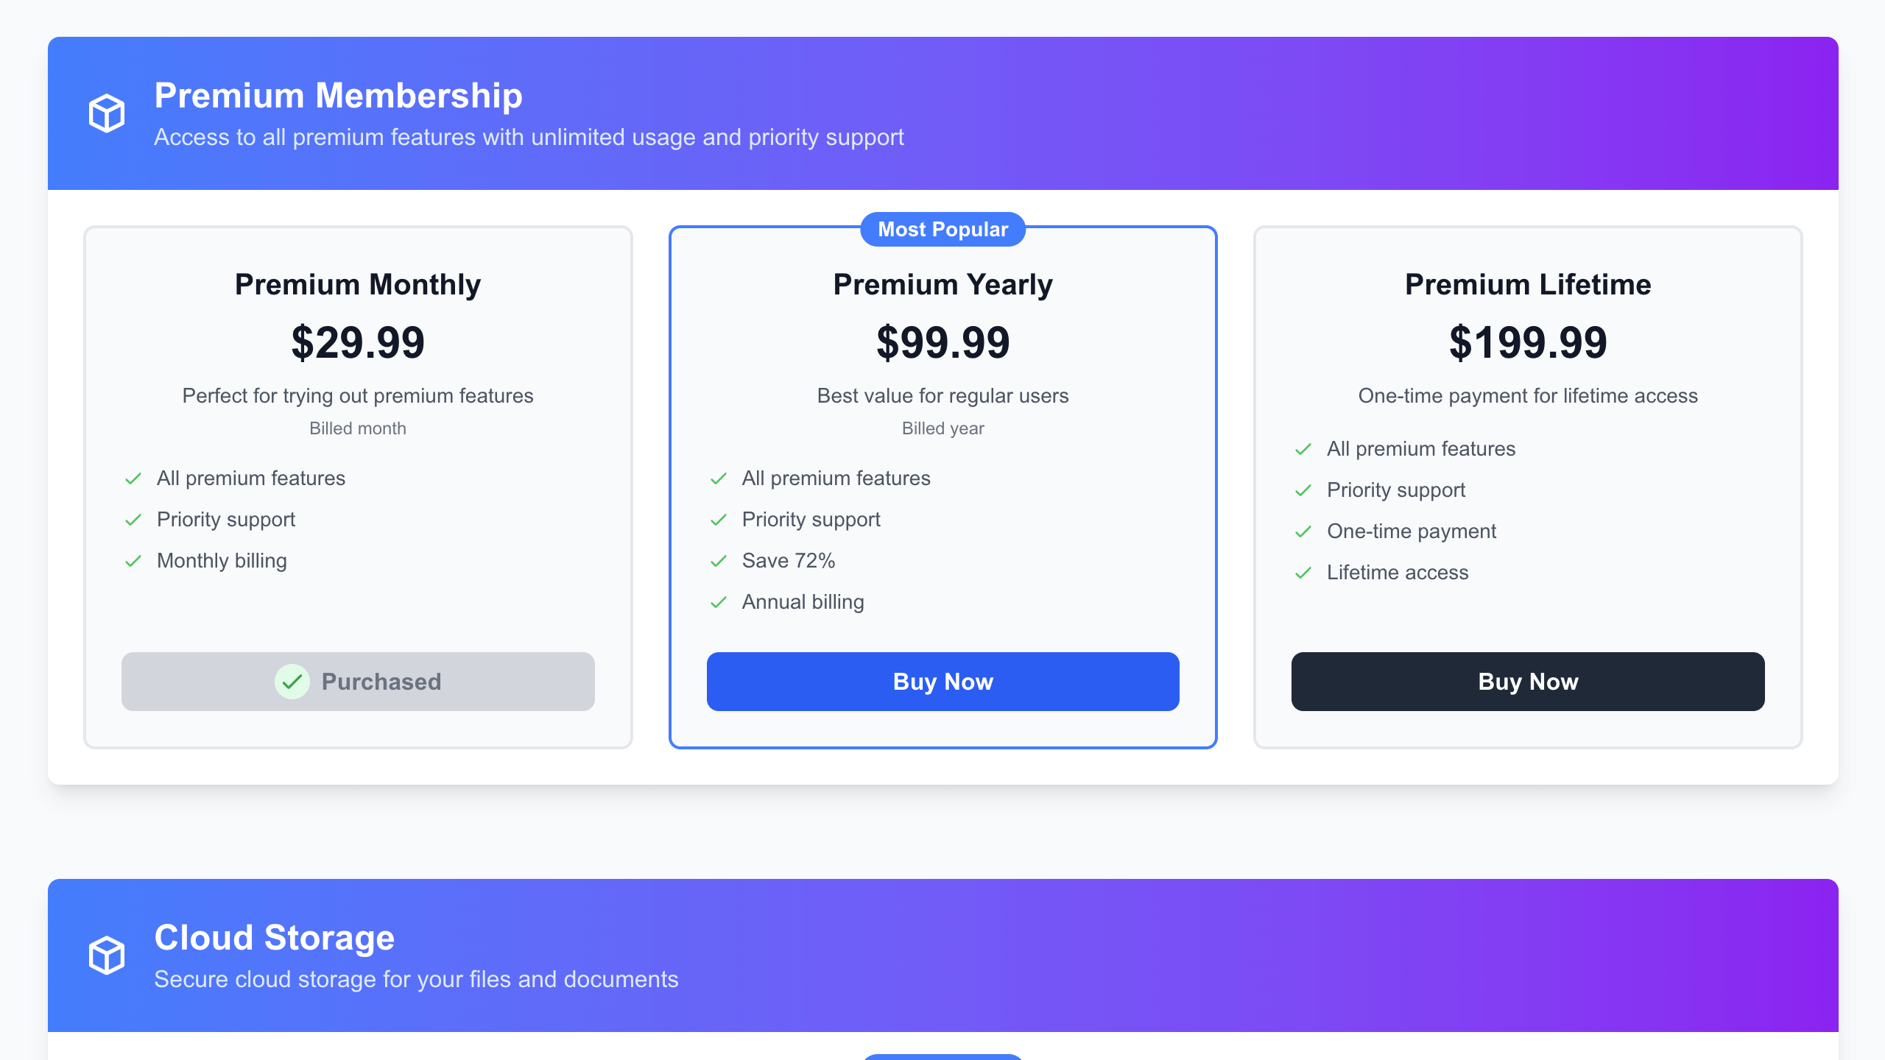Click the Premium Membership heading
Viewport: 1885px width, 1060px height.
339,96
